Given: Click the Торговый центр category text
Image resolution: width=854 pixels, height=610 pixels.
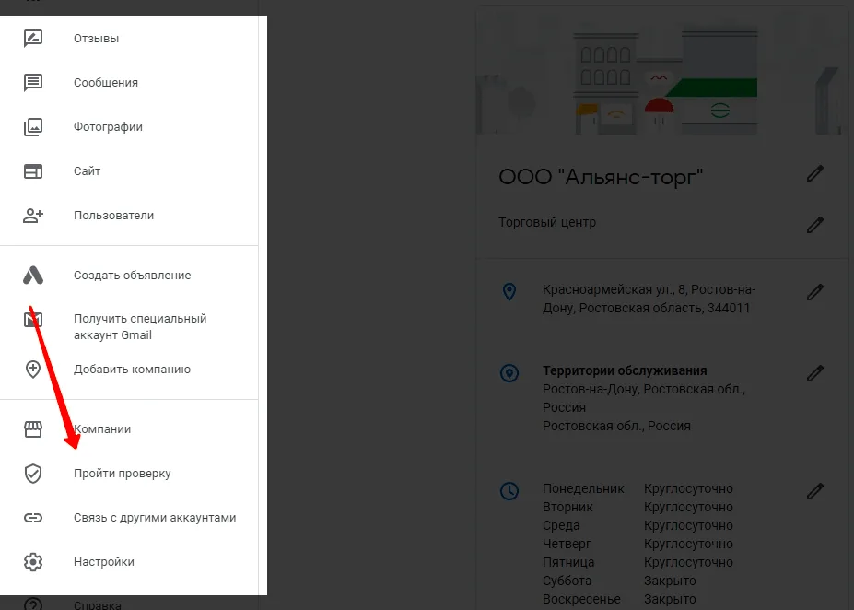Looking at the screenshot, I should pos(547,222).
